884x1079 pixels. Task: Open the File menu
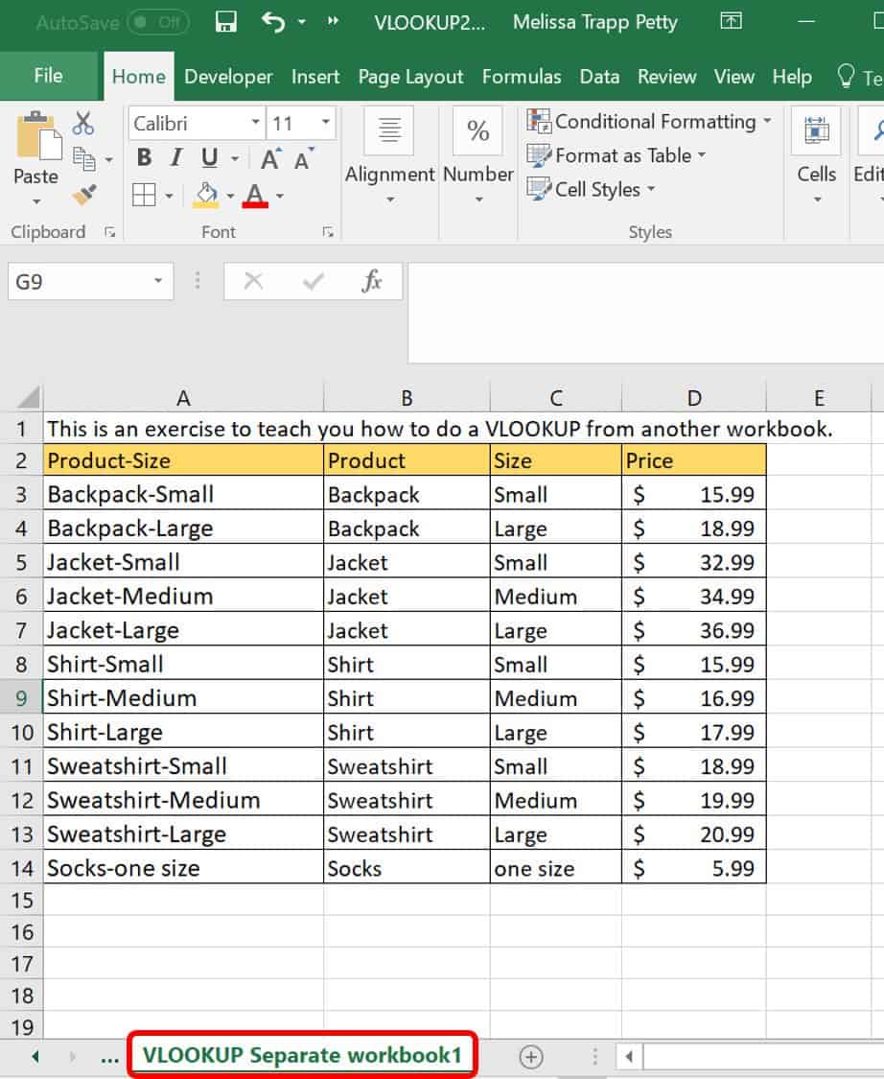point(48,76)
